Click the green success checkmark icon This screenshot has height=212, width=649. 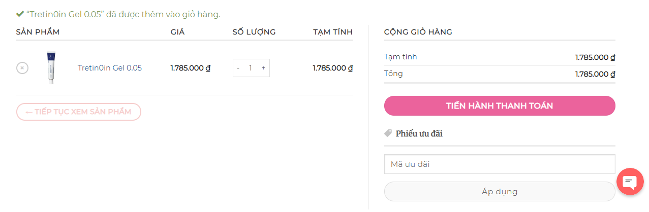click(20, 14)
